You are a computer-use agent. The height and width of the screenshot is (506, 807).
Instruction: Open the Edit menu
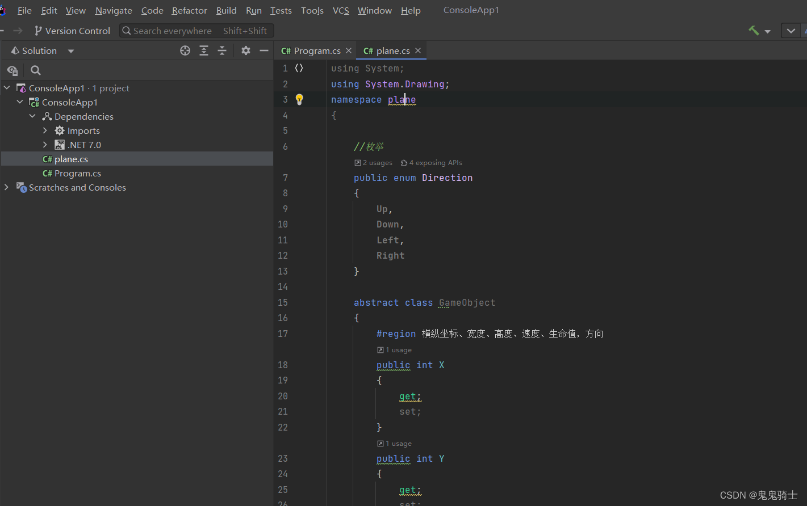point(49,10)
